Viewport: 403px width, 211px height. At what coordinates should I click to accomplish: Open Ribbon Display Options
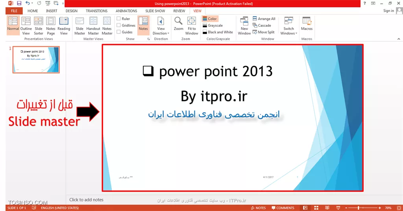(x=373, y=3)
